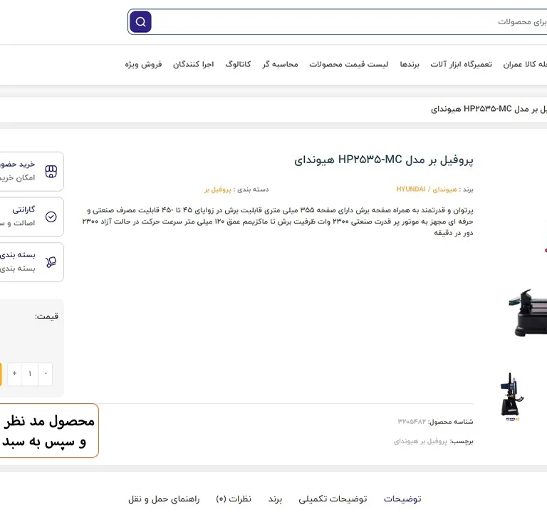Switch to the نظرات (۰) tab
Screen dimensions: 547x520
coord(234,499)
